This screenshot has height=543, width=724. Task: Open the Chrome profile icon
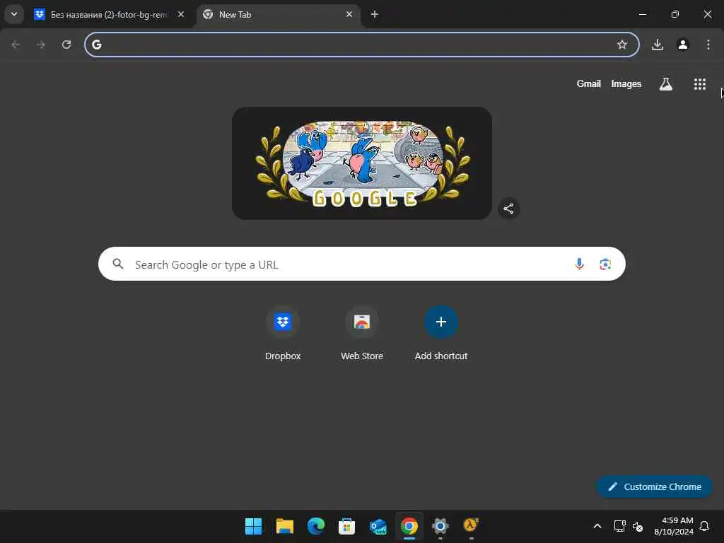[x=683, y=45]
